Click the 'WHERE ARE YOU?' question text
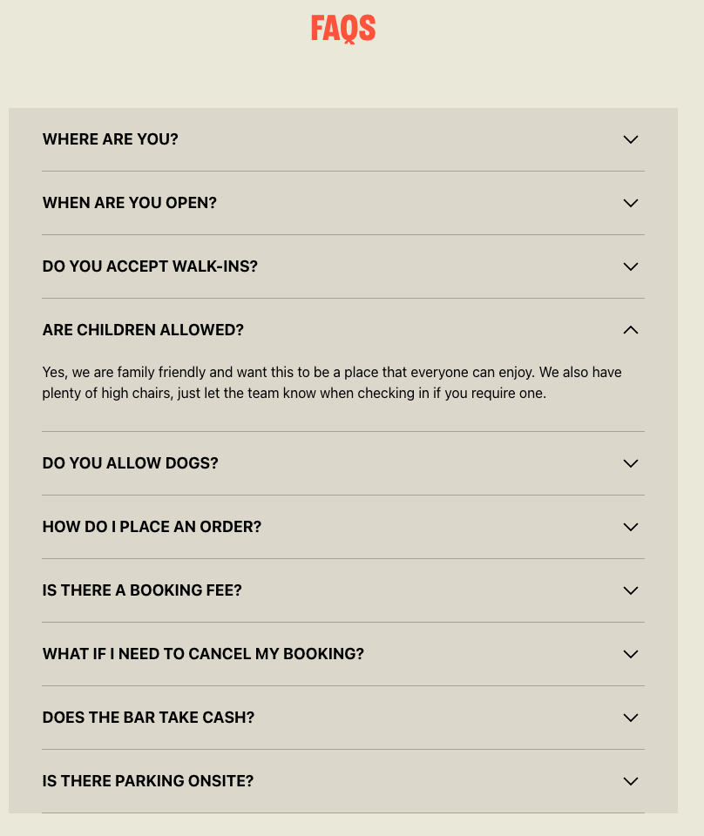Image resolution: width=704 pixels, height=836 pixels. pos(111,139)
